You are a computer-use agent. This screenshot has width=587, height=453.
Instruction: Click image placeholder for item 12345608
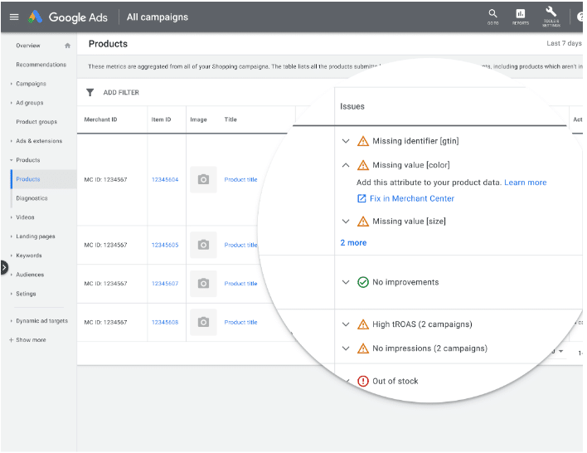click(203, 322)
